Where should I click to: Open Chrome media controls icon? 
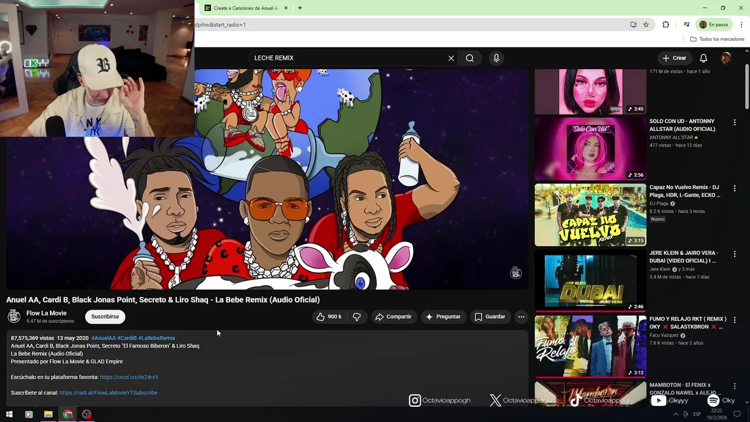click(x=686, y=25)
